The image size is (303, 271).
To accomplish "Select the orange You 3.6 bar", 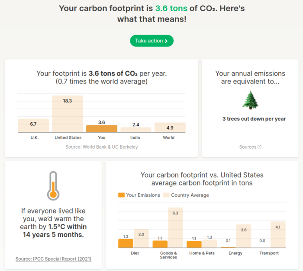I will coord(102,128).
